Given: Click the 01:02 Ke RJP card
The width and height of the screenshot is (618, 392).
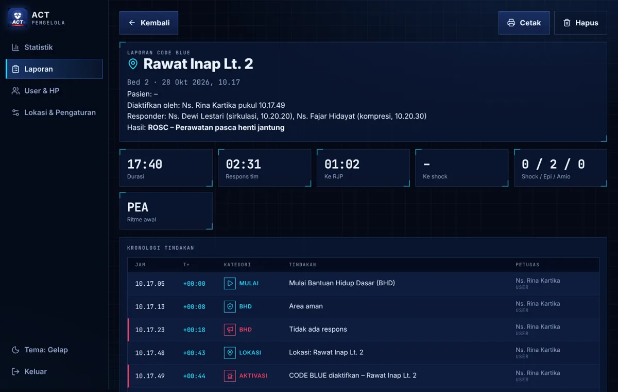Looking at the screenshot, I should 363,168.
